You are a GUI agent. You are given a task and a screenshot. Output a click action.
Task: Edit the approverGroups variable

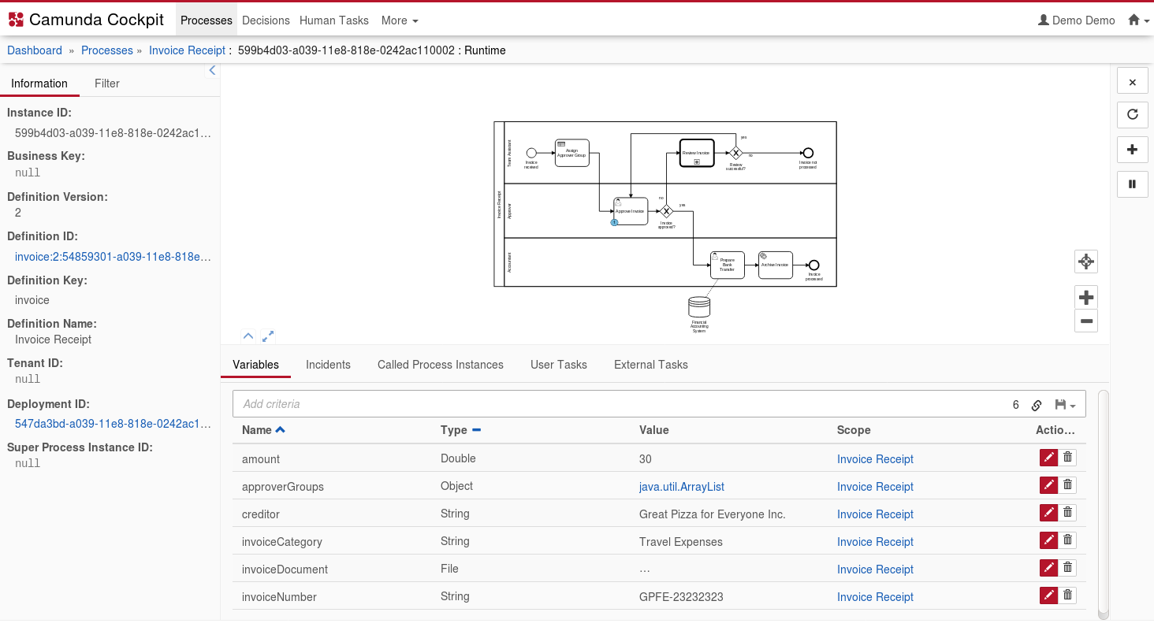click(x=1048, y=485)
